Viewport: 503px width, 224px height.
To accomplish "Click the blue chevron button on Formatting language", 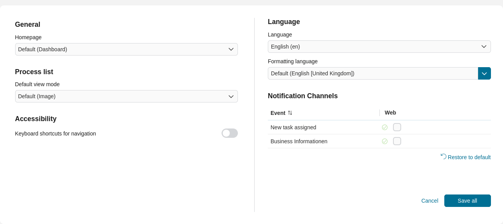I will pos(484,73).
